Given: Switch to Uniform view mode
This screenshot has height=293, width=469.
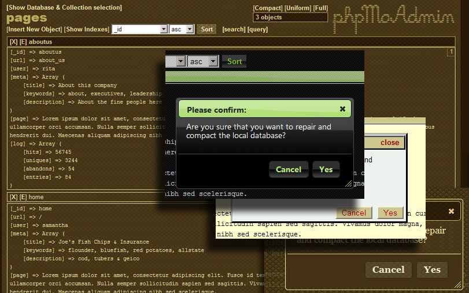Looking at the screenshot, I should 298,8.
